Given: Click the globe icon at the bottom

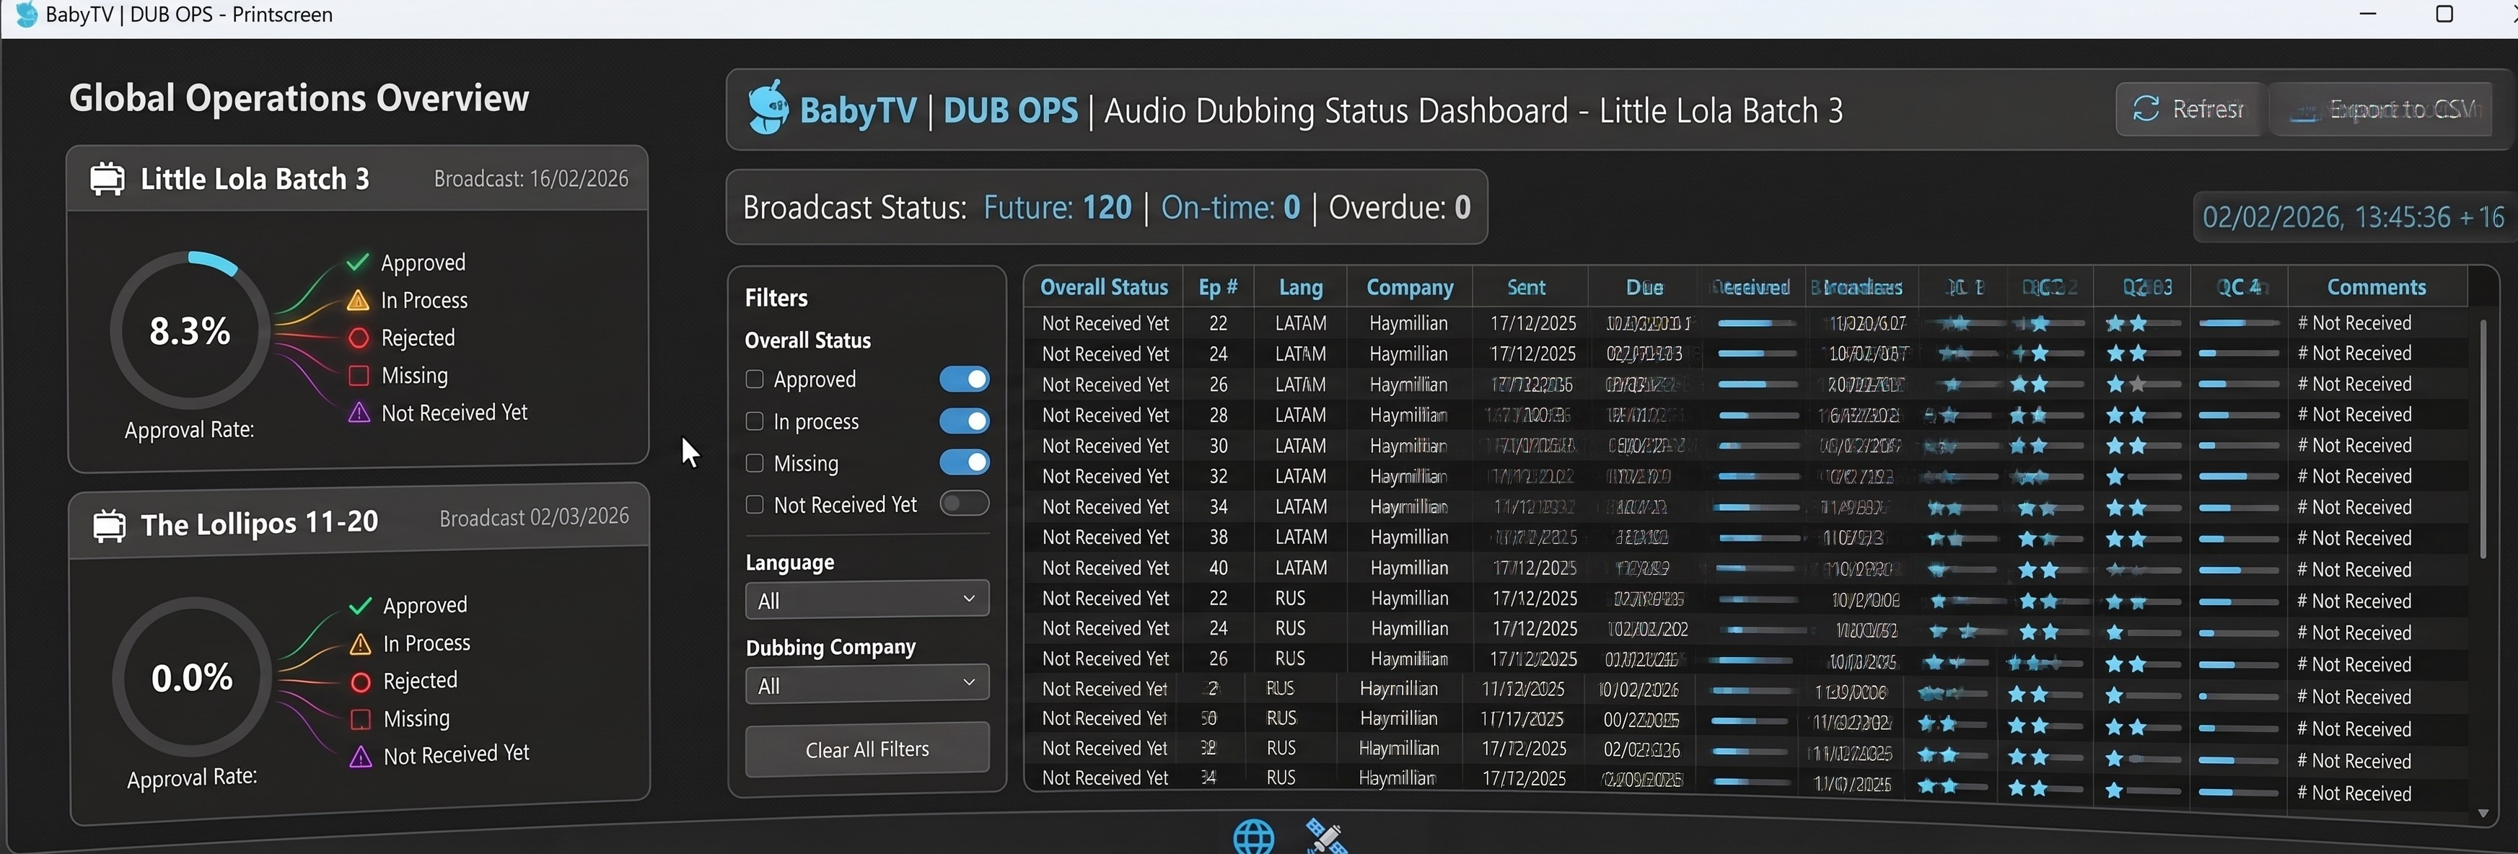Looking at the screenshot, I should [1253, 837].
